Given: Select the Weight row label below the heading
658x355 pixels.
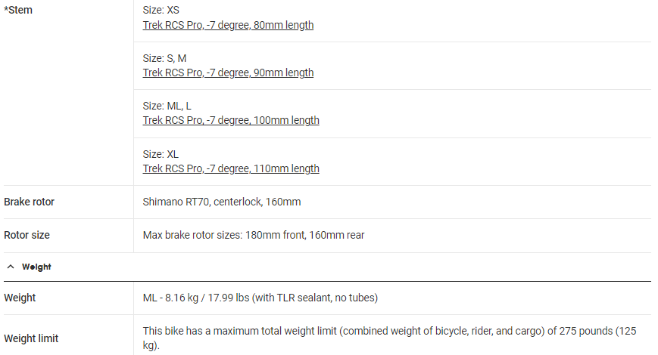Looking at the screenshot, I should pyautogui.click(x=20, y=298).
